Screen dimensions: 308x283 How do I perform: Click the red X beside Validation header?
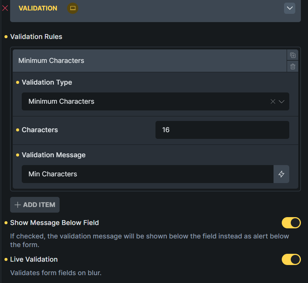(x=5, y=8)
